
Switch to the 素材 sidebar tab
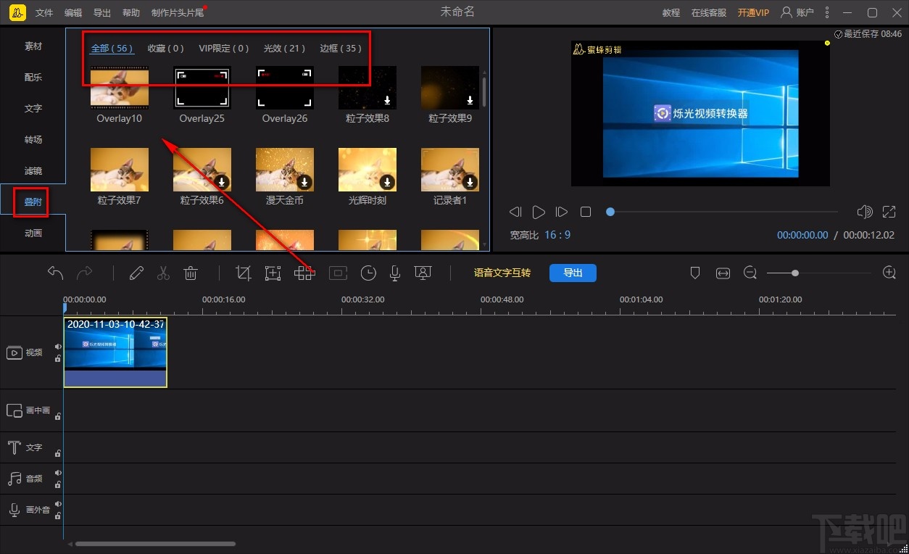pos(33,46)
